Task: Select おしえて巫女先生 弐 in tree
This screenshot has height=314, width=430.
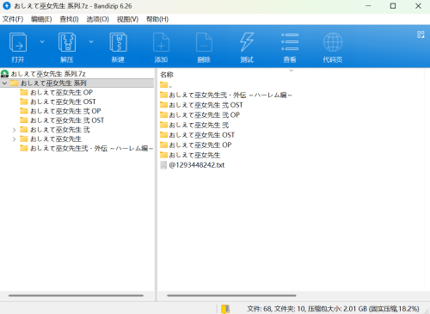Action: (60, 130)
